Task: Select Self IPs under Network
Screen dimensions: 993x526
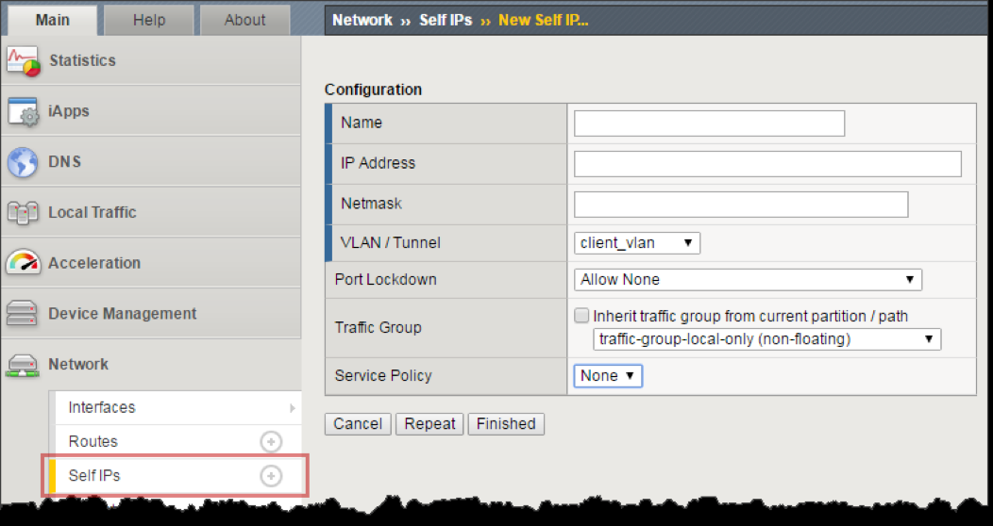Action: pos(177,475)
